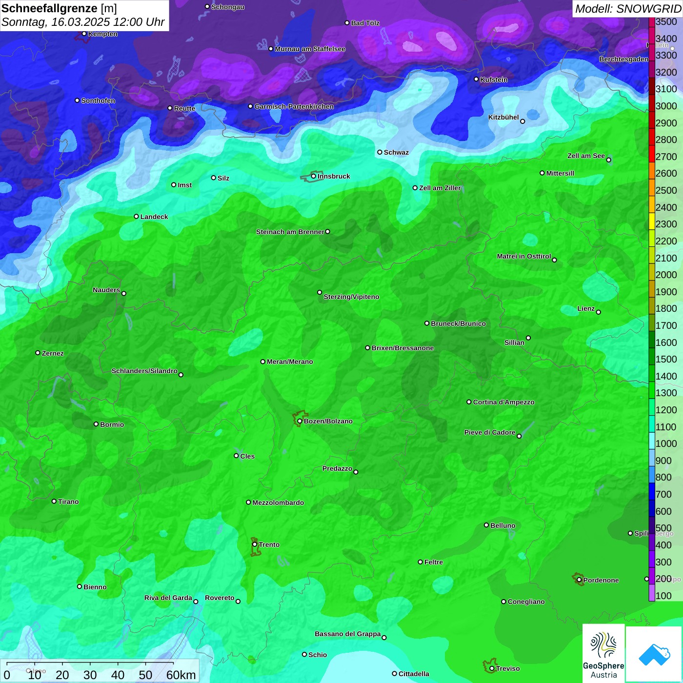This screenshot has height=683, width=683.
Task: Click the GeoSphere Austria logo
Action: click(603, 653)
